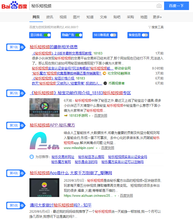Expand dropdown arrow beside 18183手游网
This screenshot has width=193, height=219.
(x=90, y=116)
